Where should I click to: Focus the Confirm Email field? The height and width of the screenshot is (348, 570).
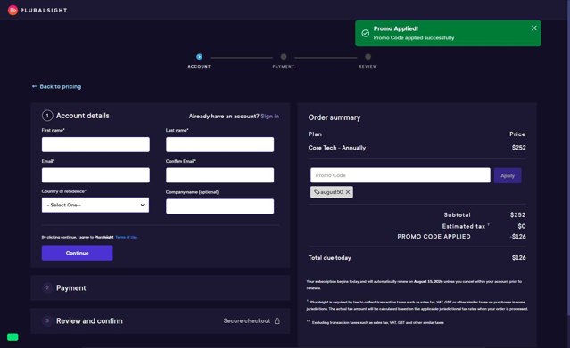220,175
